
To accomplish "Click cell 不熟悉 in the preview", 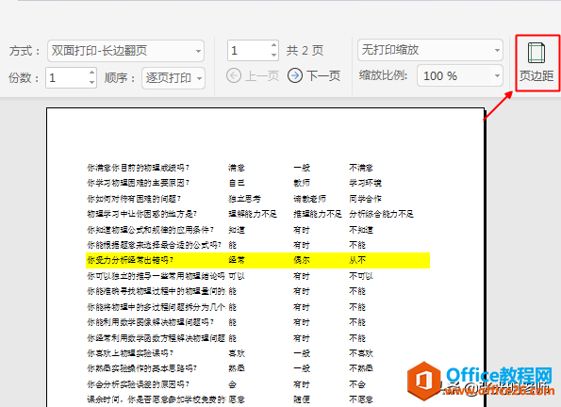I will pyautogui.click(x=361, y=368).
